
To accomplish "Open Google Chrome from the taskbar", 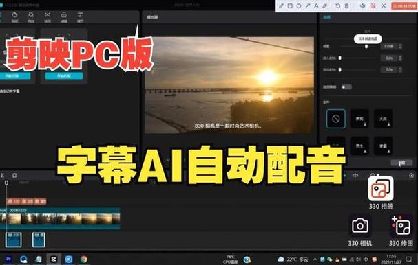I will point(84,259).
